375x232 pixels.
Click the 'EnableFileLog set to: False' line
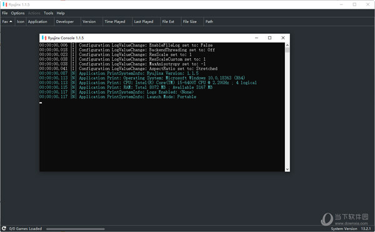pos(126,45)
